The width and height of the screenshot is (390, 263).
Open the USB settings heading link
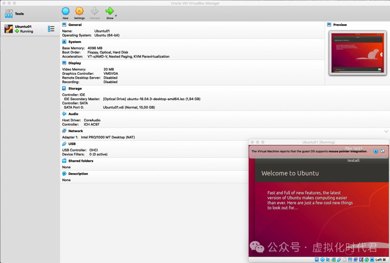pos(72,144)
